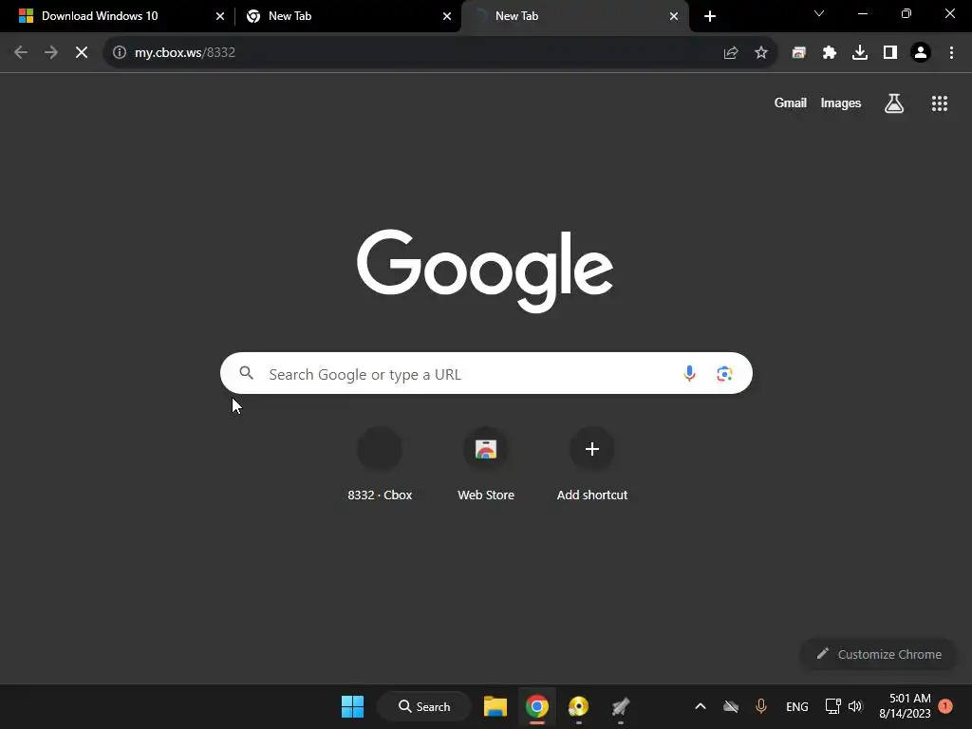The image size is (972, 729).
Task: Open the profile avatar menu
Action: (921, 53)
